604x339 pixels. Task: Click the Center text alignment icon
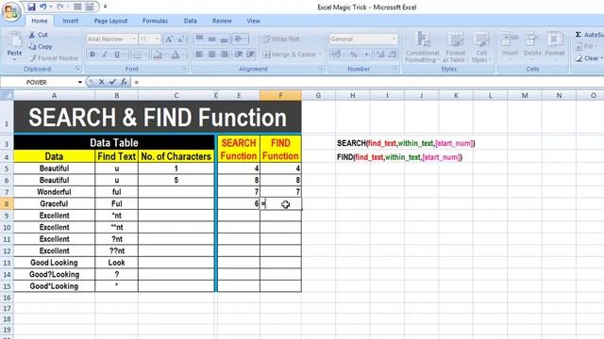click(x=211, y=55)
